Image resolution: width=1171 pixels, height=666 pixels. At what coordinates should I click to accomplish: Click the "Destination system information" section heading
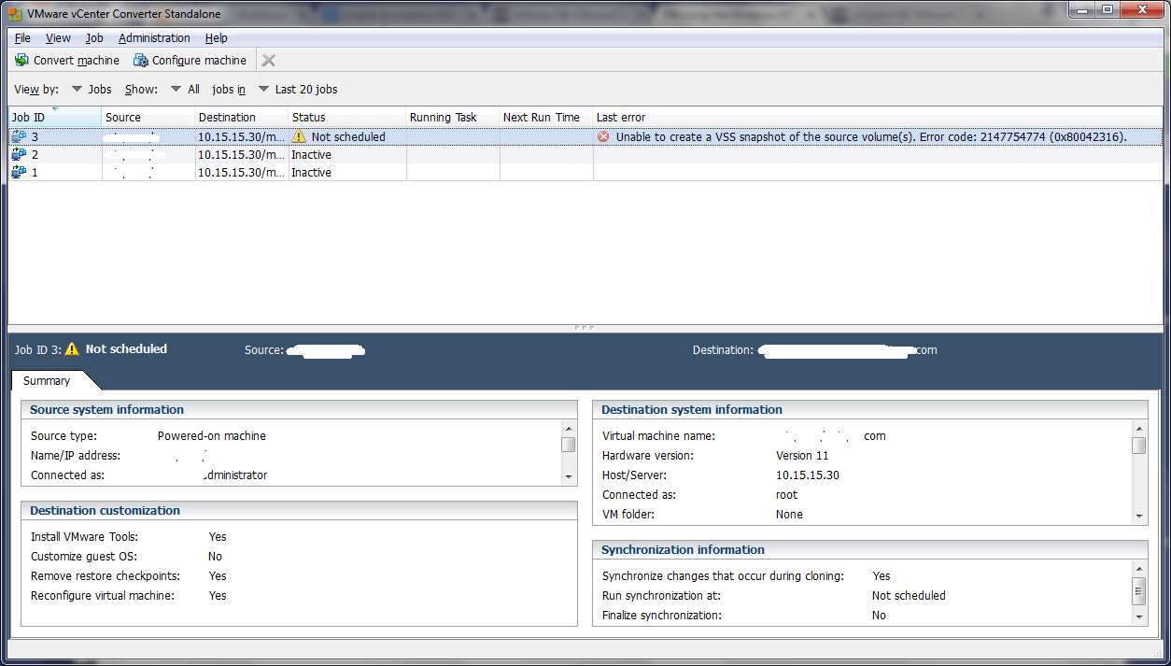click(x=692, y=410)
